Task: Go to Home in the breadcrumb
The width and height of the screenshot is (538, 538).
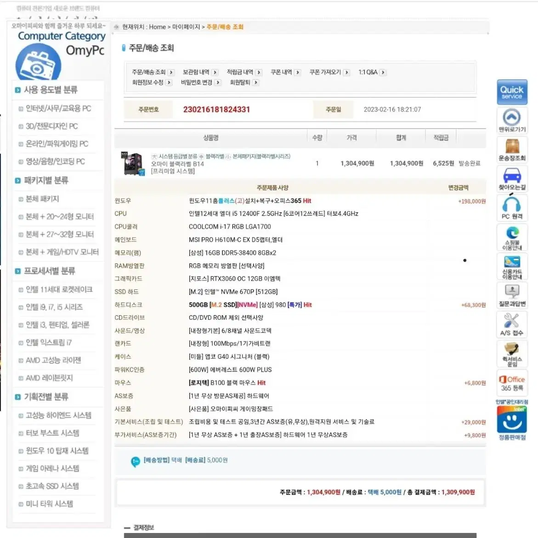Action: [x=157, y=27]
